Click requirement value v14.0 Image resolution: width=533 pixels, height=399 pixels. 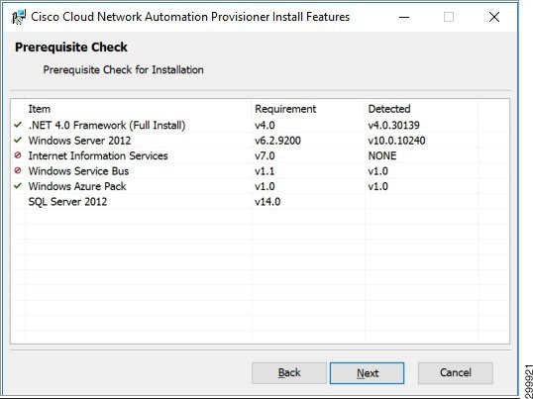[x=267, y=201]
